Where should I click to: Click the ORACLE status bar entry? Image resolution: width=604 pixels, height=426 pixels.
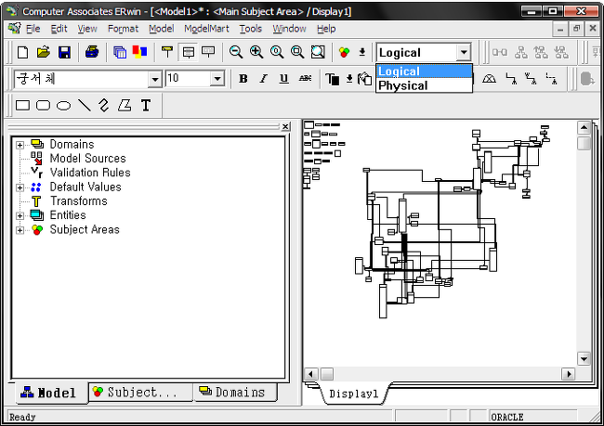pos(533,417)
